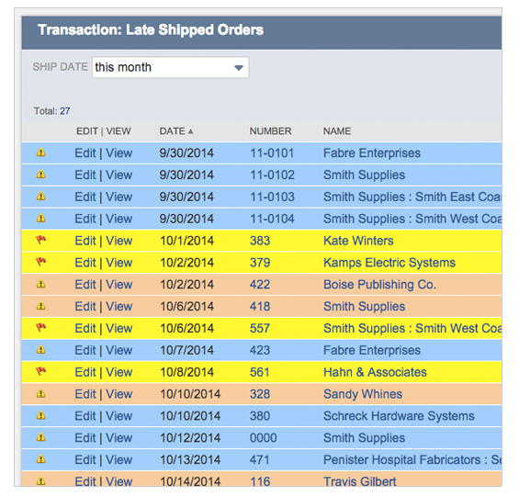Click Edit link for order 11-0102

click(85, 175)
